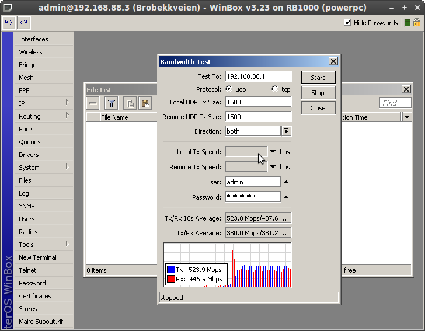Open the Wireless menu
425x331 pixels.
click(x=44, y=52)
